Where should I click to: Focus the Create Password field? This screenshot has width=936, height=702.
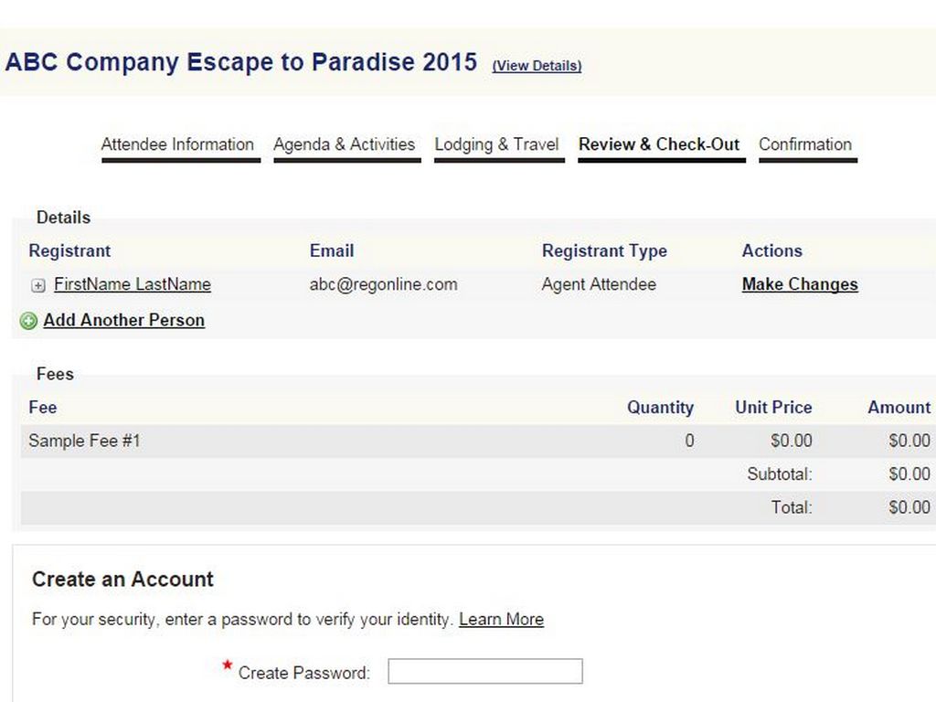[484, 672]
